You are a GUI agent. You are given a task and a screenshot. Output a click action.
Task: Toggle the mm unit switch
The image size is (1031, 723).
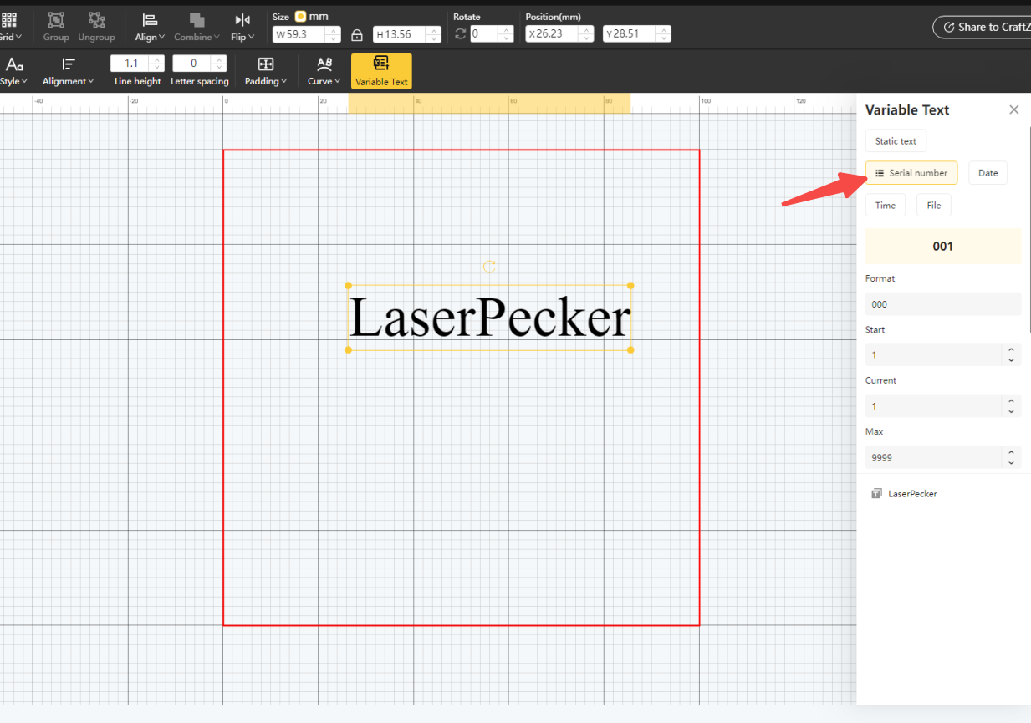(301, 15)
